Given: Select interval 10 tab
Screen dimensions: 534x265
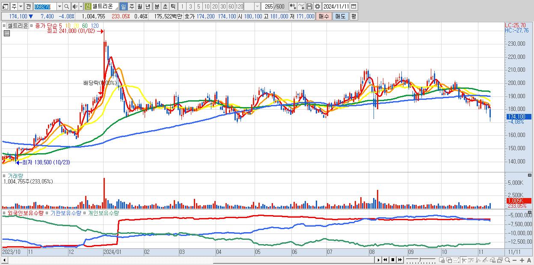Looking at the screenshot, I should pyautogui.click(x=207, y=6).
